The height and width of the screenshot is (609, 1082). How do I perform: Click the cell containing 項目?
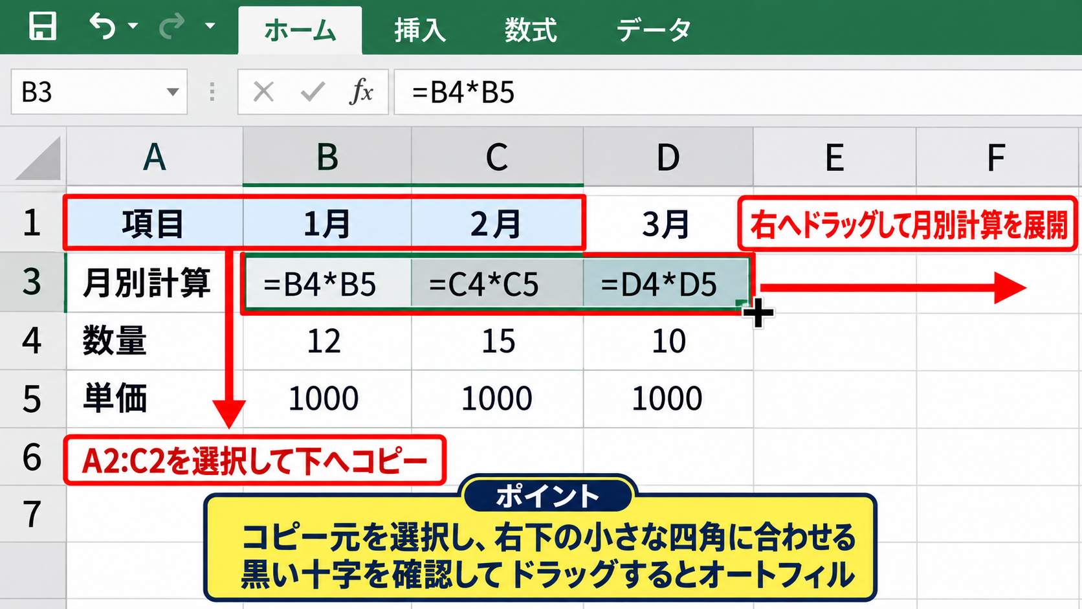[x=155, y=223]
